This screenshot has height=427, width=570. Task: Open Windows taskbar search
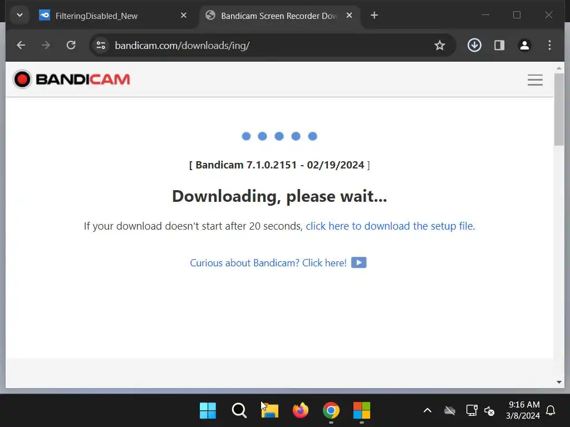click(239, 411)
